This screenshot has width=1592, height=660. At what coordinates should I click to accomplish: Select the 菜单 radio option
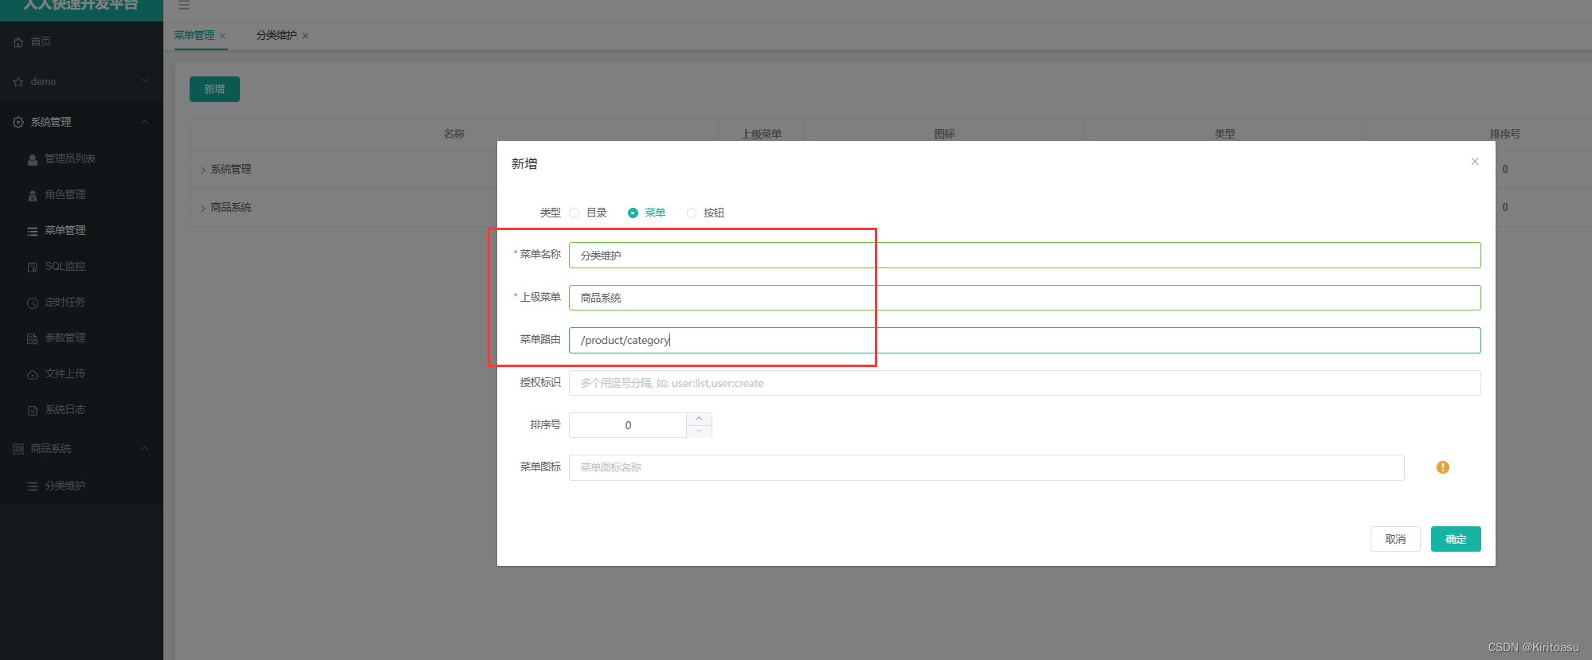tap(633, 213)
